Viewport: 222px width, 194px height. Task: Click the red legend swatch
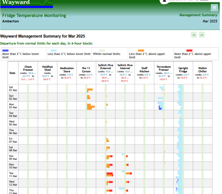[x=189, y=51]
